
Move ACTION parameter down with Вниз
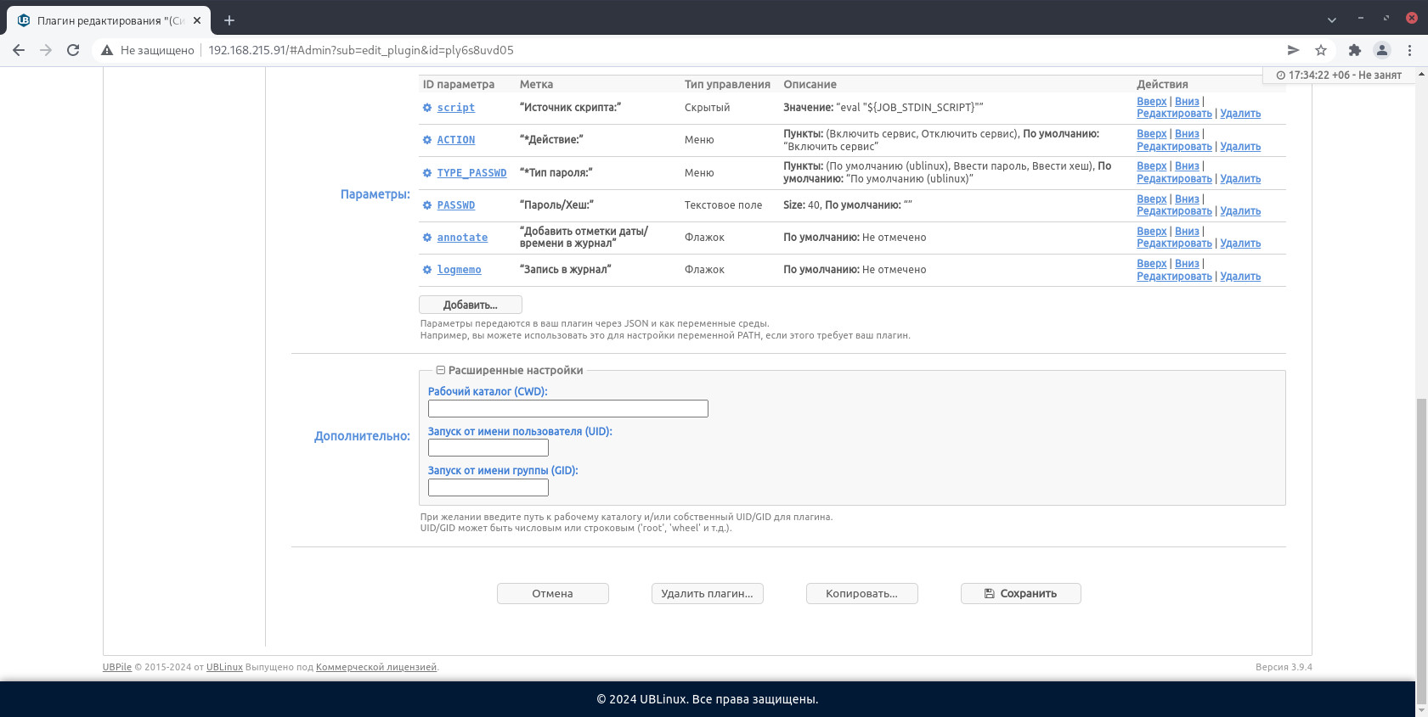click(1187, 133)
